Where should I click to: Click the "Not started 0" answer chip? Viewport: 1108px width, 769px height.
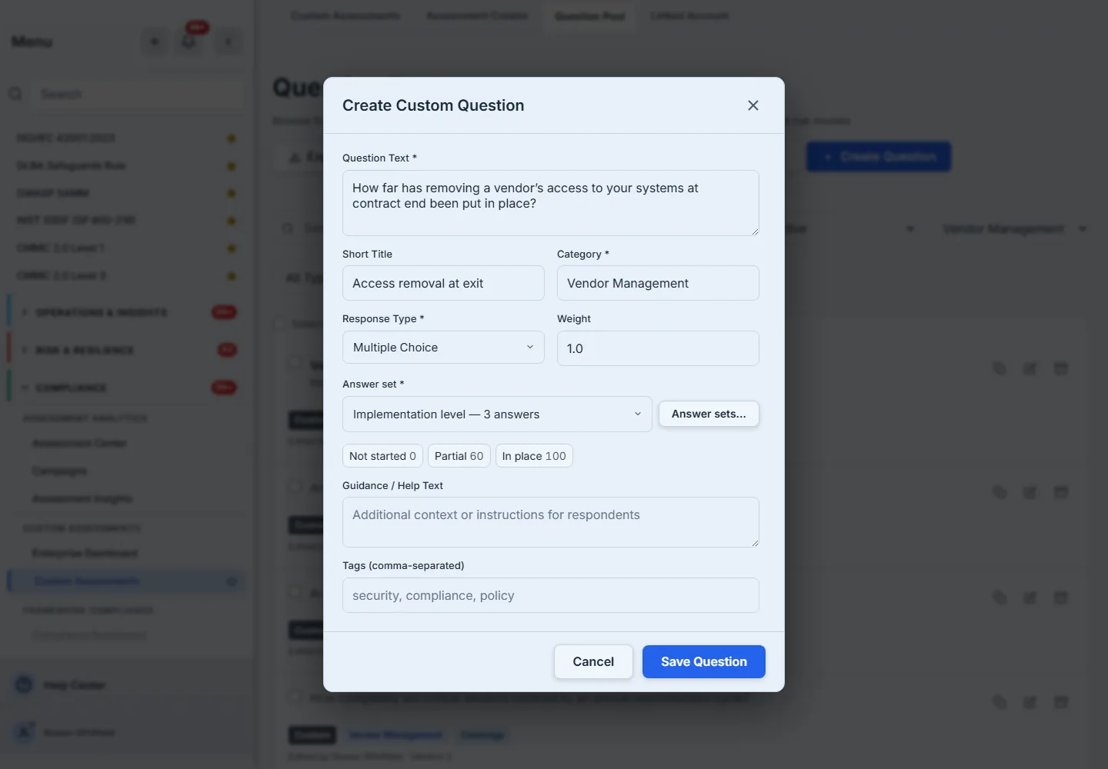[382, 456]
